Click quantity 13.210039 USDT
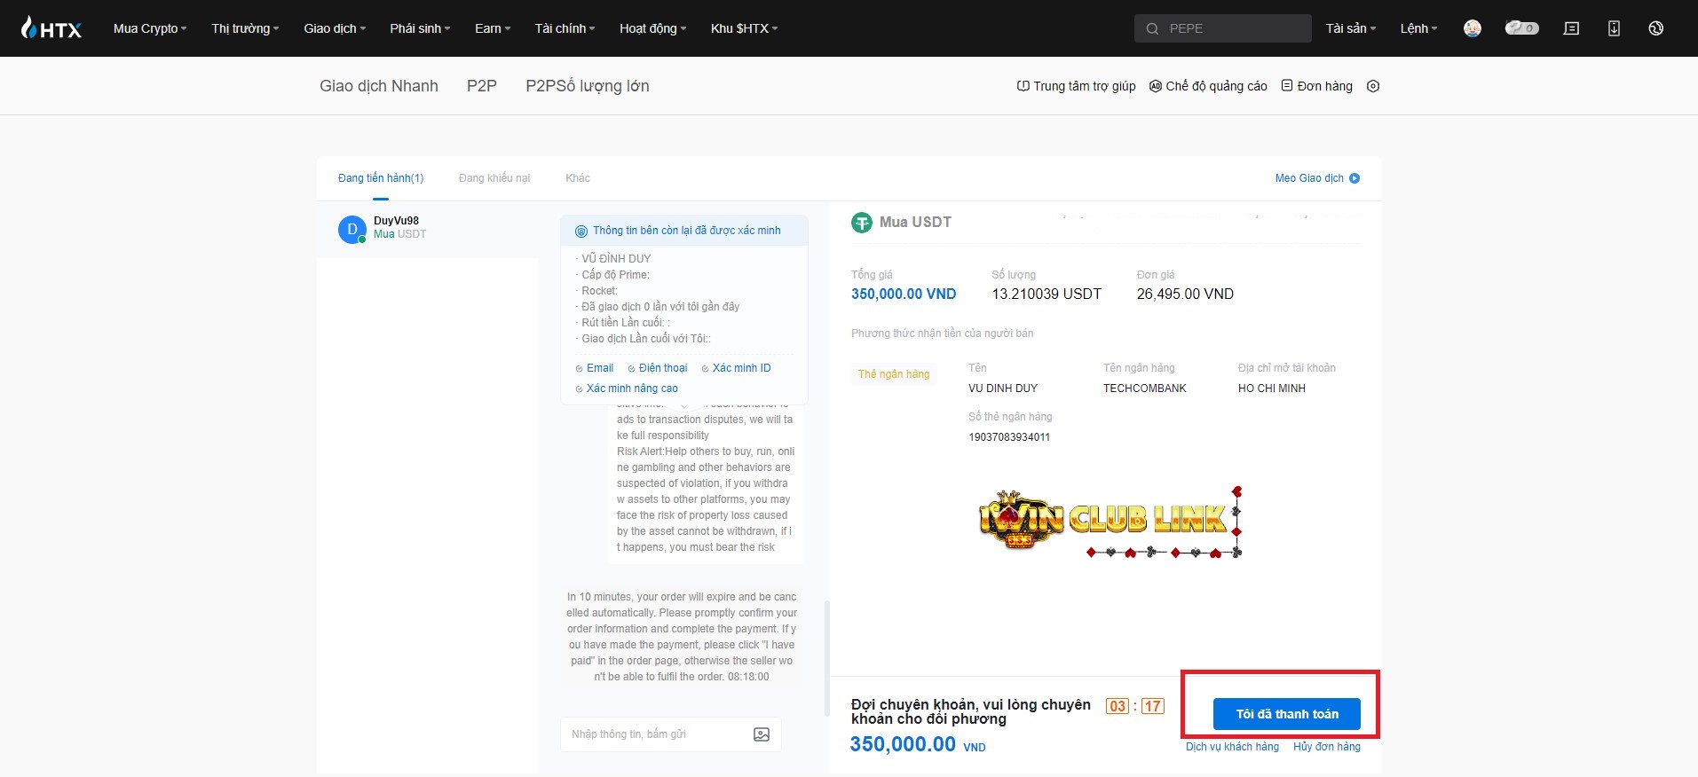 click(1046, 294)
